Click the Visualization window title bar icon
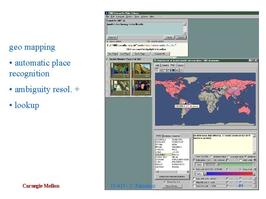 [x=155, y=60]
